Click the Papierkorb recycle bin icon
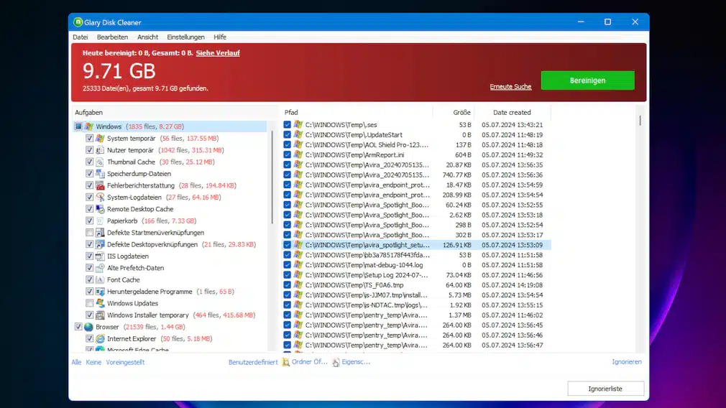 point(100,221)
